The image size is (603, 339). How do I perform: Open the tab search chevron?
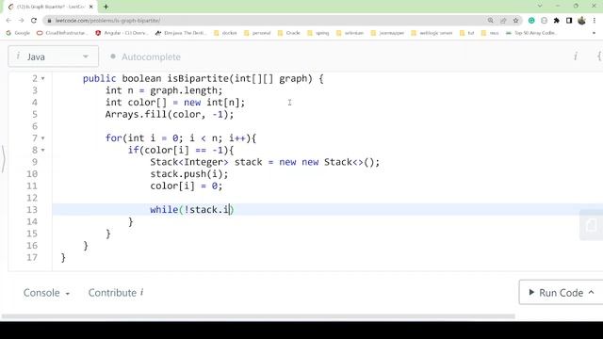pyautogui.click(x=540, y=6)
